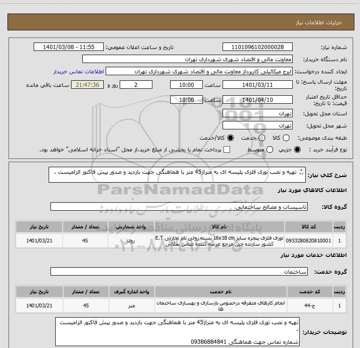Open the buyer contact information link
This screenshot has height=348, width=360.
[79, 71]
